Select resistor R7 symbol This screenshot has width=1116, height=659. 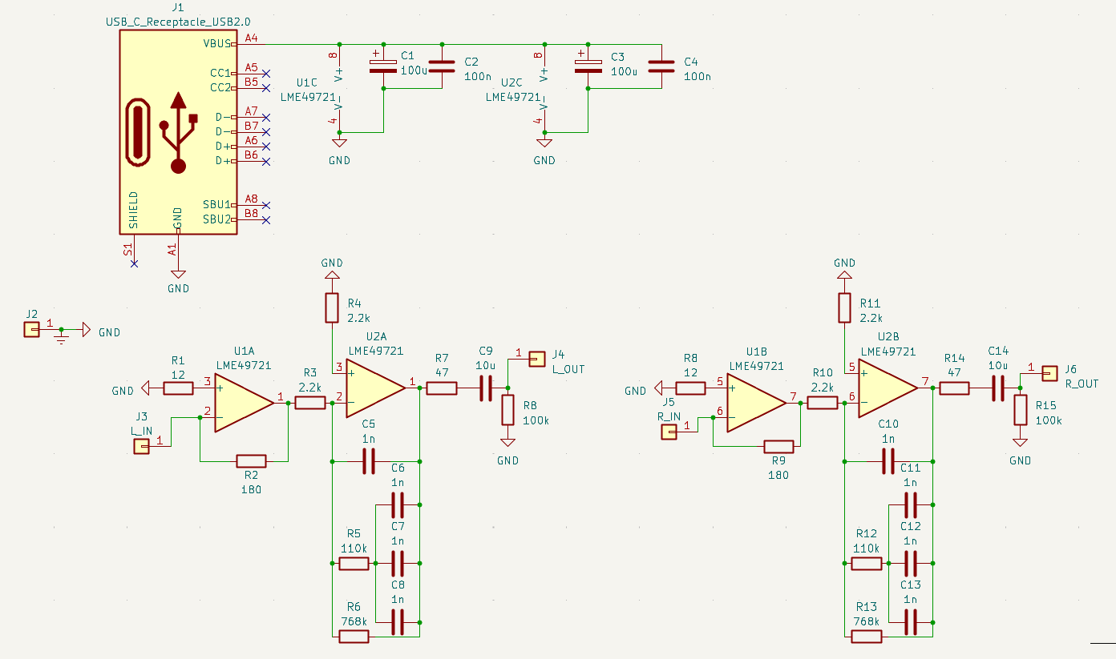(x=442, y=388)
